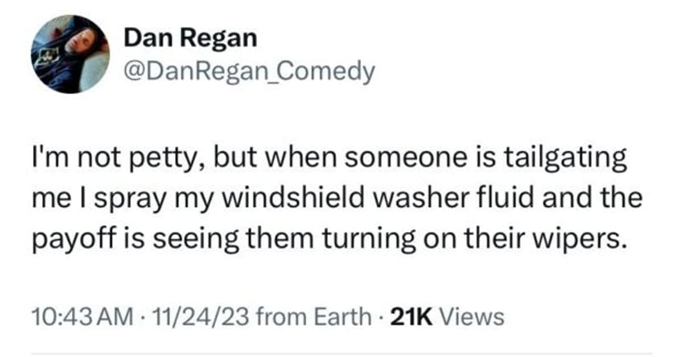The width and height of the screenshot is (683, 357).
Task: Open the Dan Regan display name
Action: point(190,39)
